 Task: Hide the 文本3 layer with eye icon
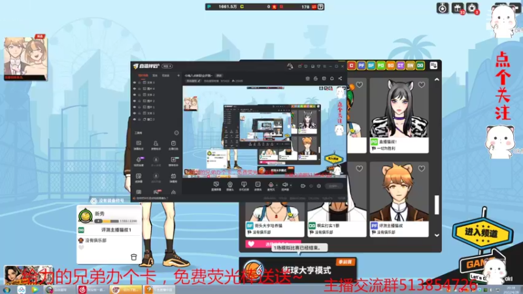[x=135, y=82]
